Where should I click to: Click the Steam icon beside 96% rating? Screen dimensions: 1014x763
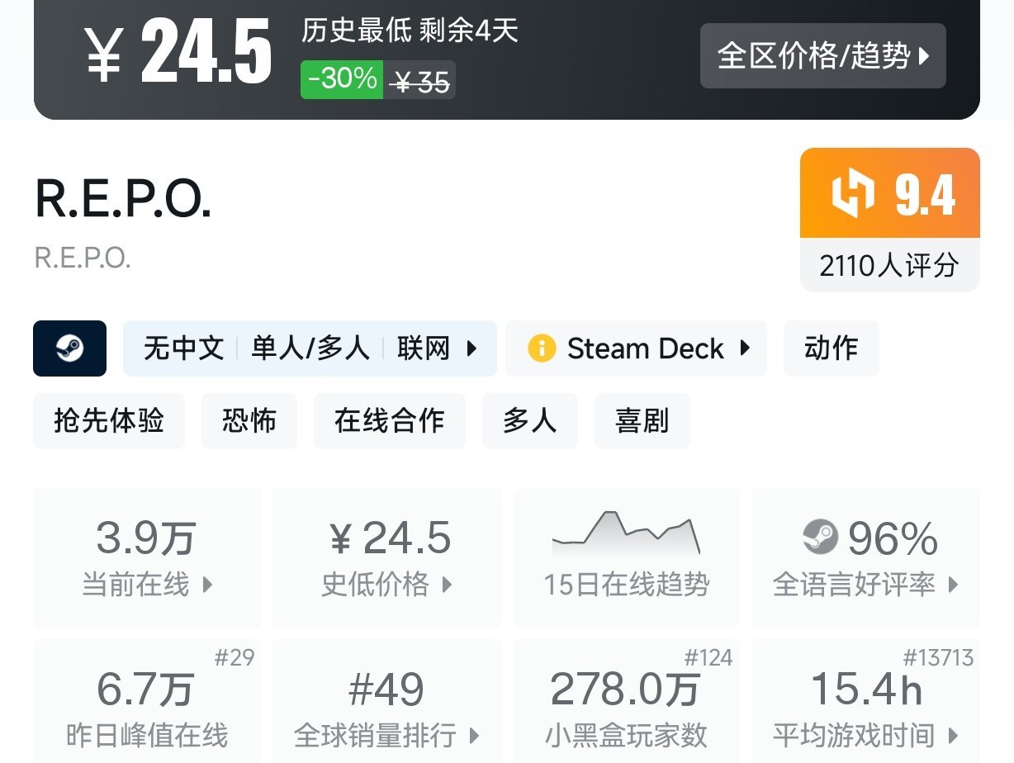point(820,538)
